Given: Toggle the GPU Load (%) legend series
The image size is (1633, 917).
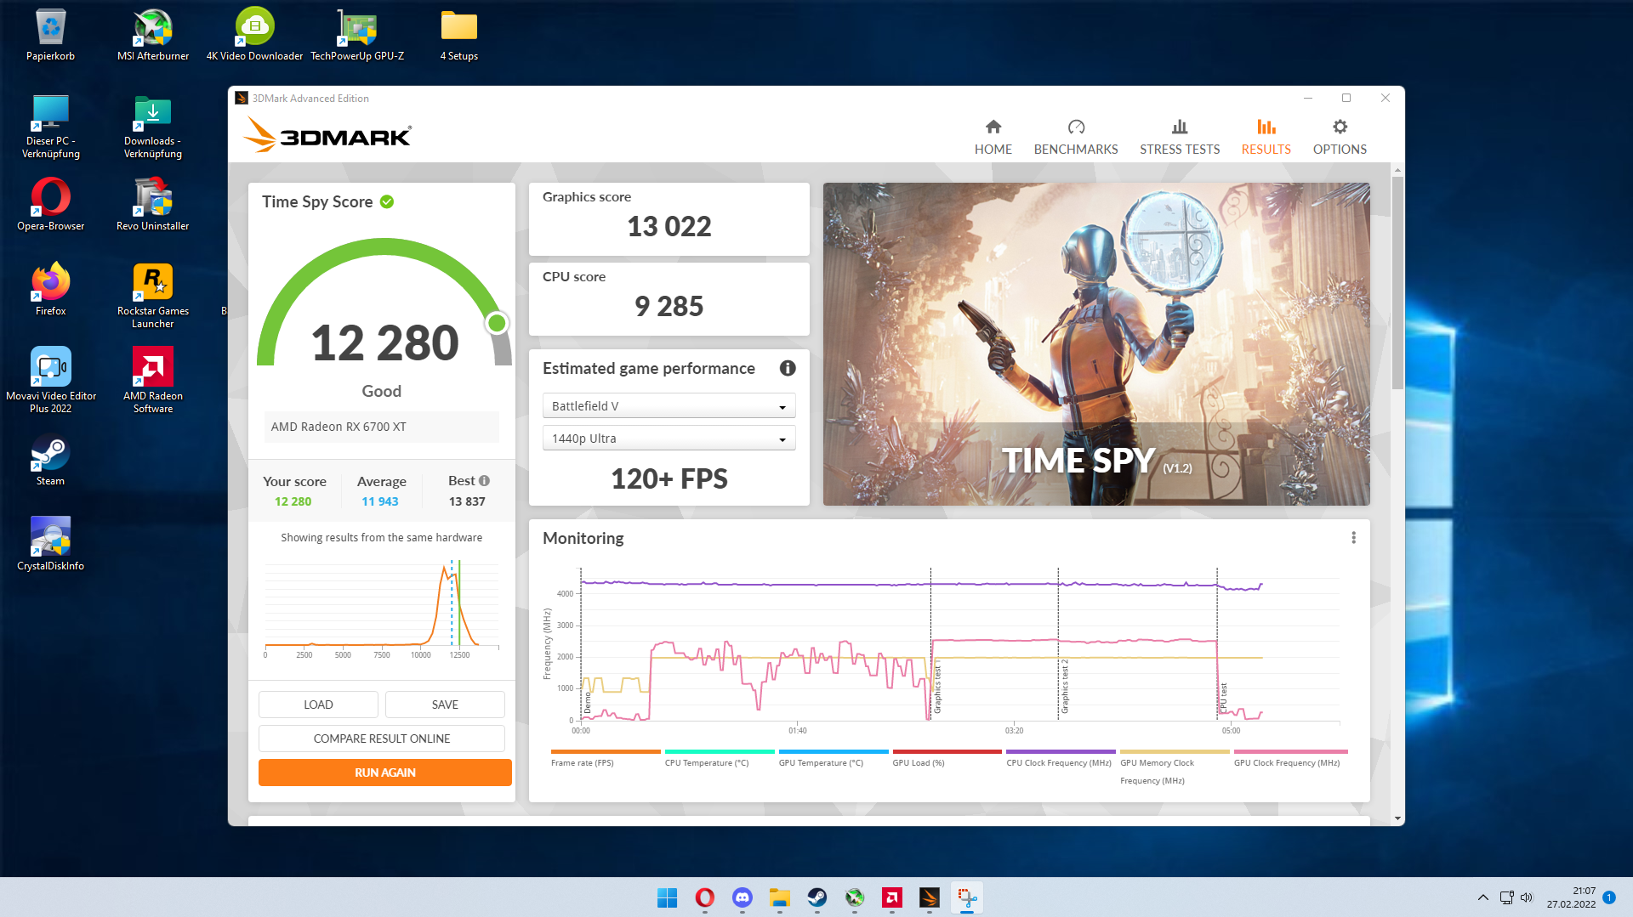Looking at the screenshot, I should point(947,758).
